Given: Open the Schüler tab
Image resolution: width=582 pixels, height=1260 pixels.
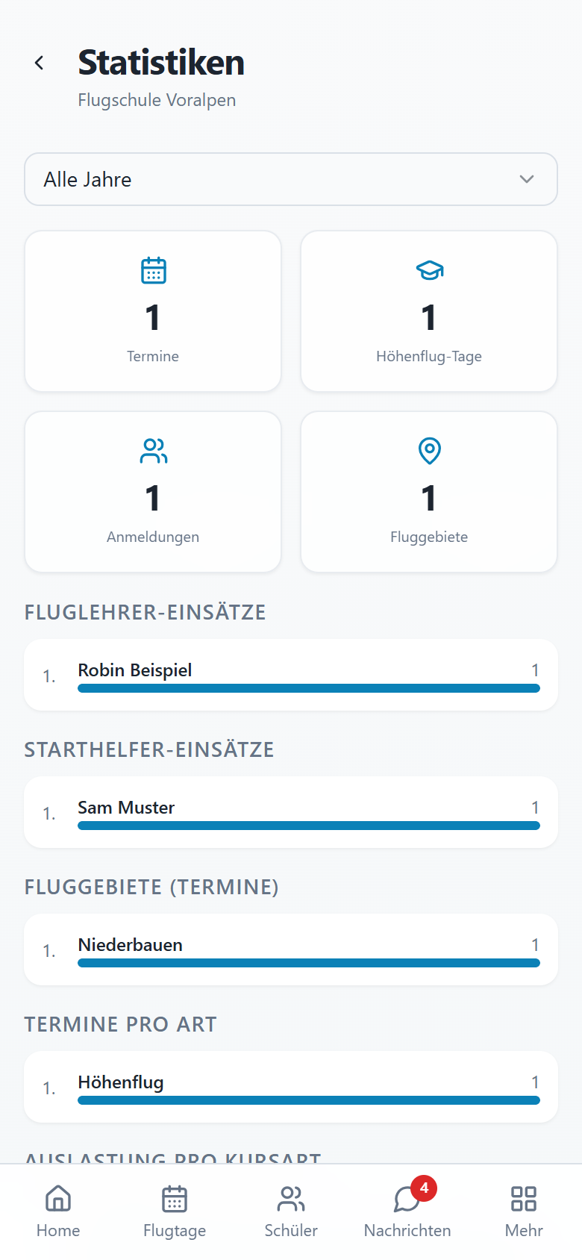Looking at the screenshot, I should coord(291,1212).
